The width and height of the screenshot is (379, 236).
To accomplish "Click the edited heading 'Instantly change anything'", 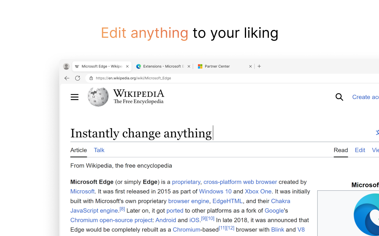I will [x=141, y=133].
